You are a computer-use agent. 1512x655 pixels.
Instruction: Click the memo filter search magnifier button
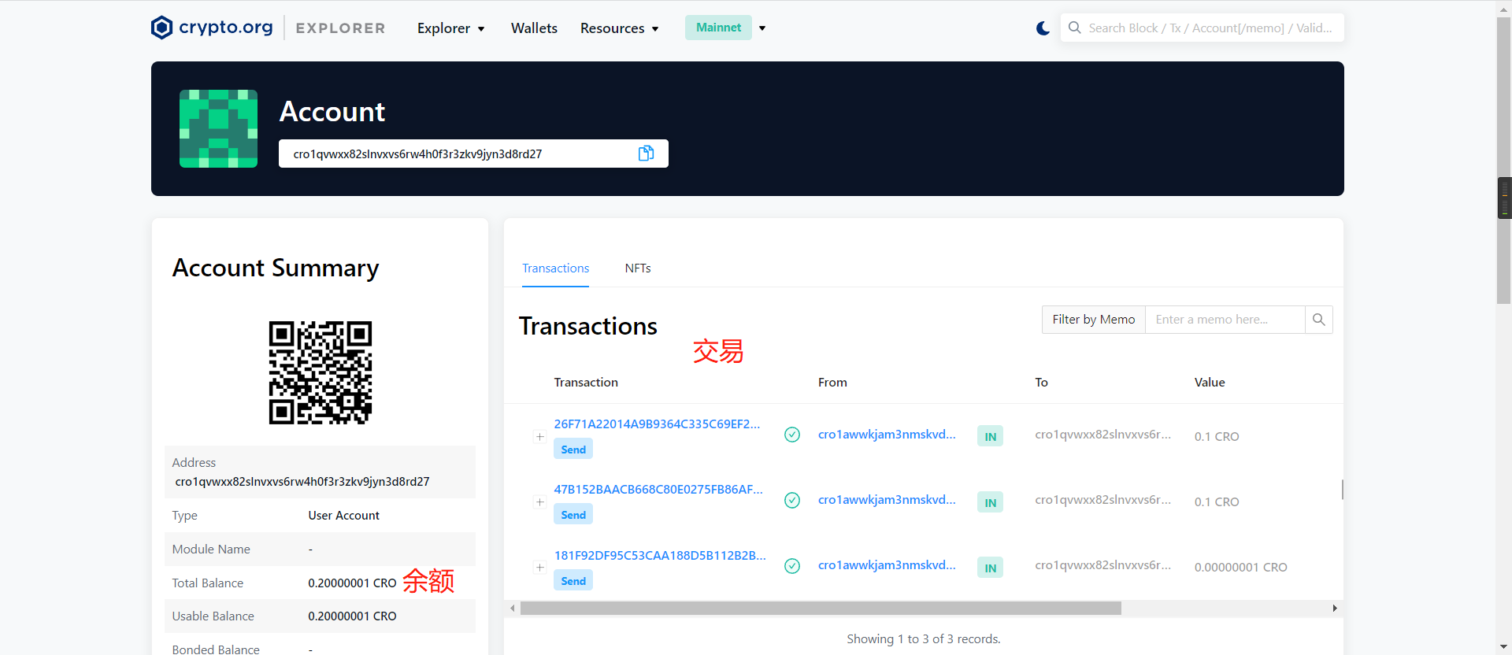1318,320
